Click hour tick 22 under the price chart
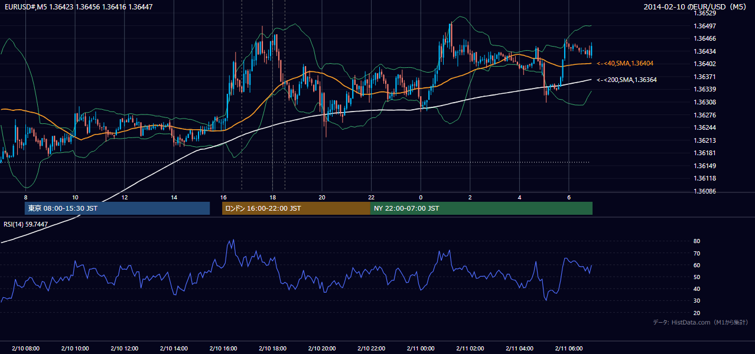Image resolution: width=755 pixels, height=354 pixels. [x=371, y=197]
